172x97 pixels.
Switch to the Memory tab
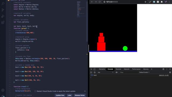pyautogui.click(x=146, y=69)
